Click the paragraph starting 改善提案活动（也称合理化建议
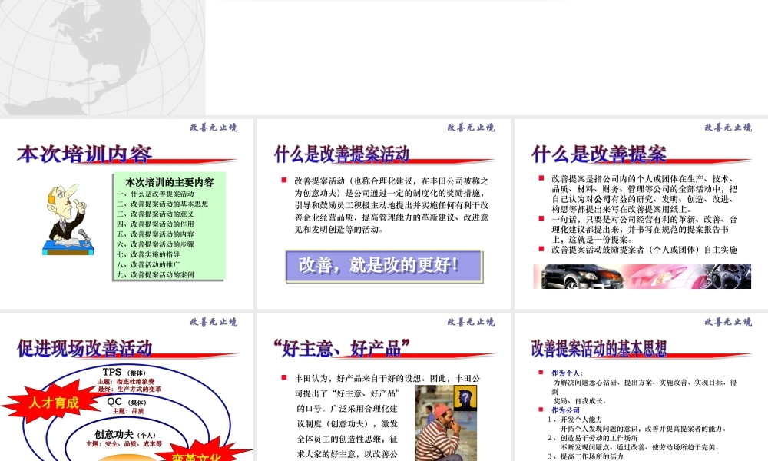This screenshot has height=461, width=768. [x=392, y=205]
